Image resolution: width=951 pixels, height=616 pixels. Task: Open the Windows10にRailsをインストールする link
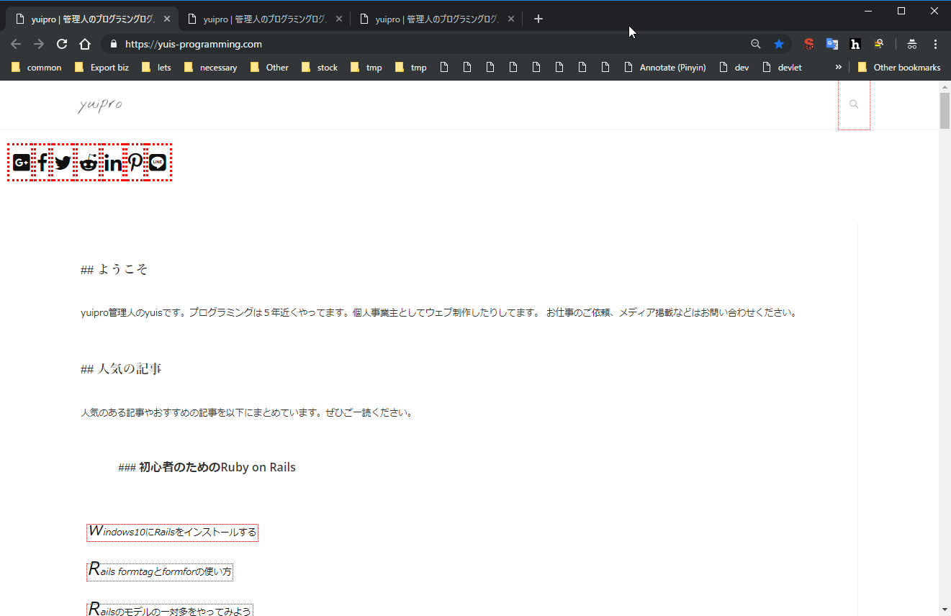point(172,533)
